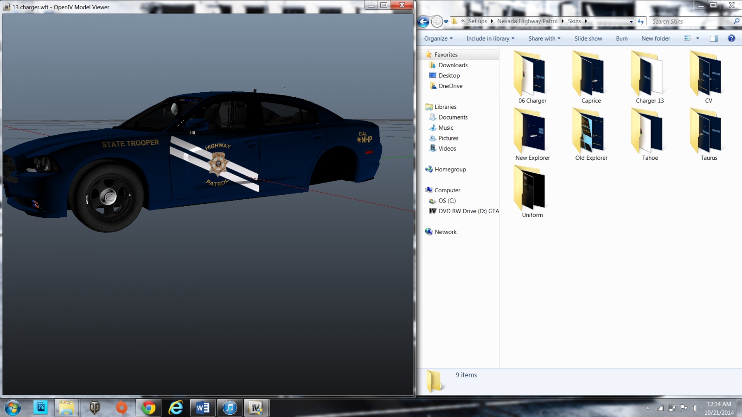
Task: Select OS (C:) drive in navigation pane
Action: click(x=447, y=201)
